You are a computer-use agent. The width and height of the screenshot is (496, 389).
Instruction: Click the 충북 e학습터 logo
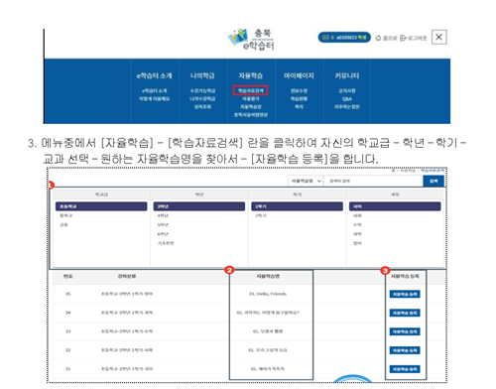pyautogui.click(x=252, y=40)
